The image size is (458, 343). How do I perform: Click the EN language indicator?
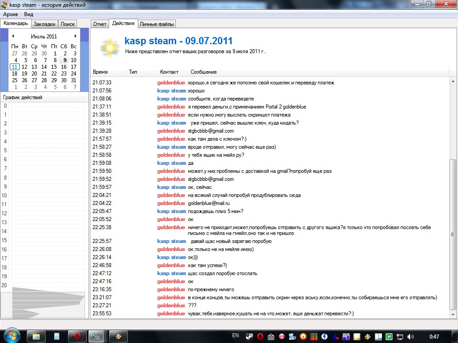click(235, 335)
